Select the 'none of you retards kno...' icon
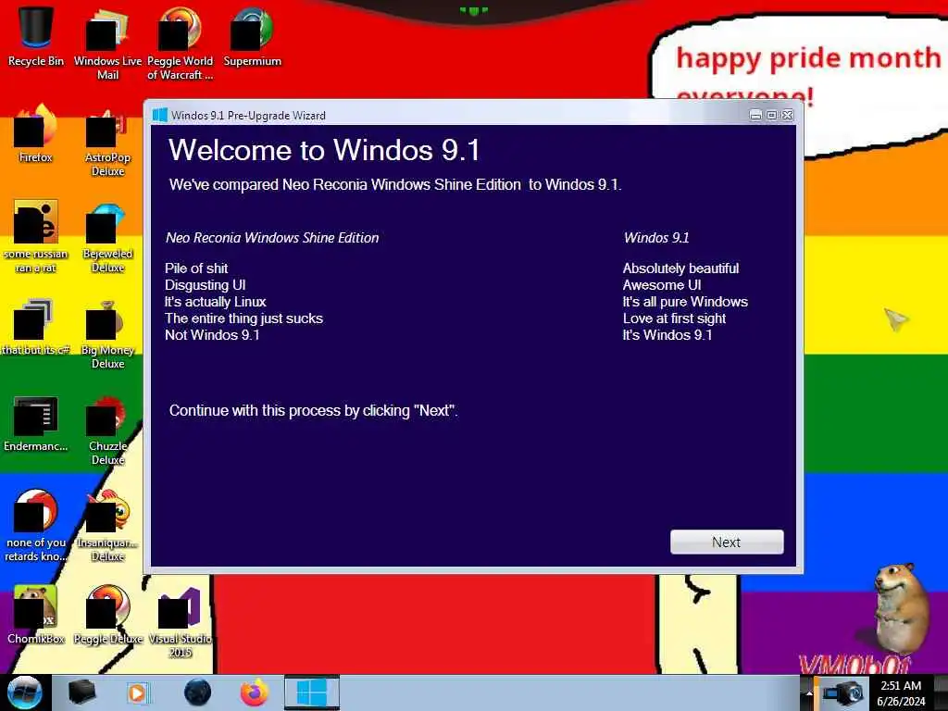Image resolution: width=948 pixels, height=711 pixels. [x=36, y=525]
